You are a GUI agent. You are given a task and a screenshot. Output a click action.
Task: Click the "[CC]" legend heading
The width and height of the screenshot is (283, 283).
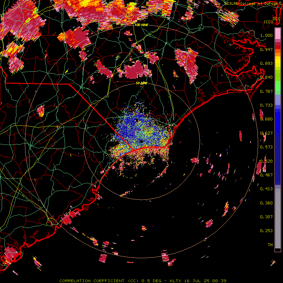pyautogui.click(x=269, y=22)
